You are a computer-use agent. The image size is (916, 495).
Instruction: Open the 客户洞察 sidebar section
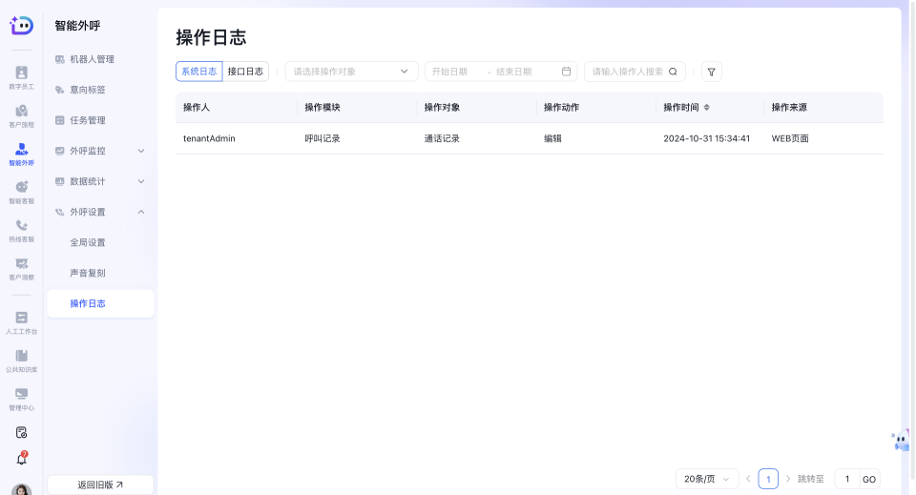[22, 269]
